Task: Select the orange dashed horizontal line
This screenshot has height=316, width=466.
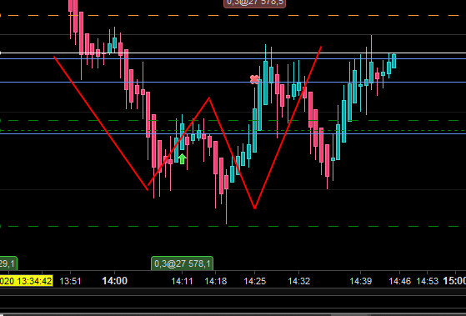Action: pyautogui.click(x=233, y=15)
